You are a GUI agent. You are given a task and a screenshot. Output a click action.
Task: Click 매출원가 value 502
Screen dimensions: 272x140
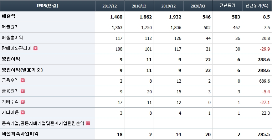tap(207, 28)
